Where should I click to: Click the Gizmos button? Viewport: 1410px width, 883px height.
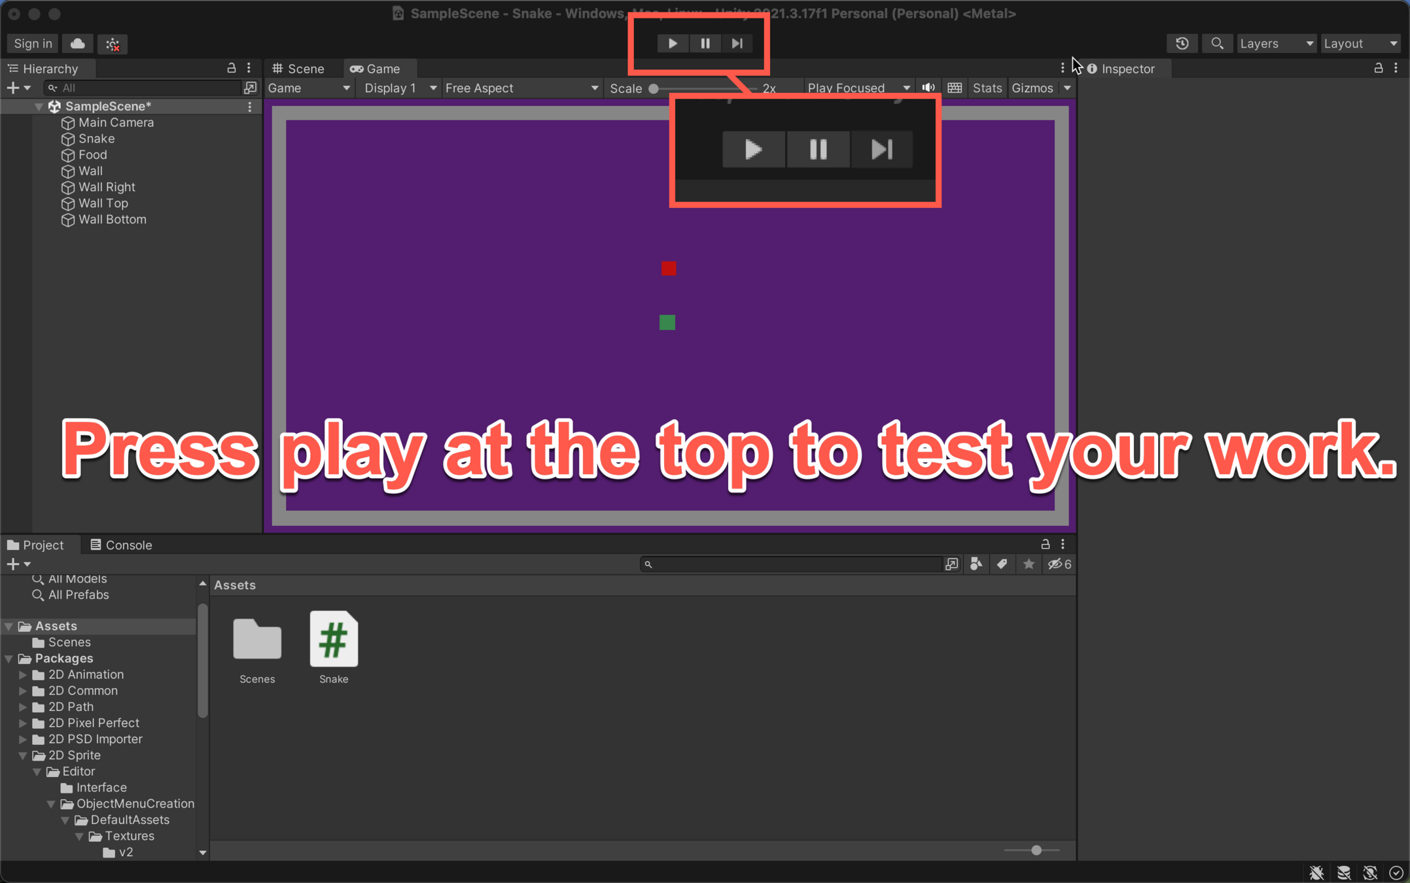[1032, 88]
